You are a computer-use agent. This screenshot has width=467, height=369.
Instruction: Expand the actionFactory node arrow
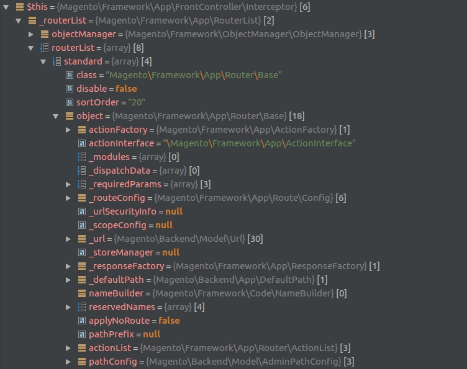(x=68, y=130)
